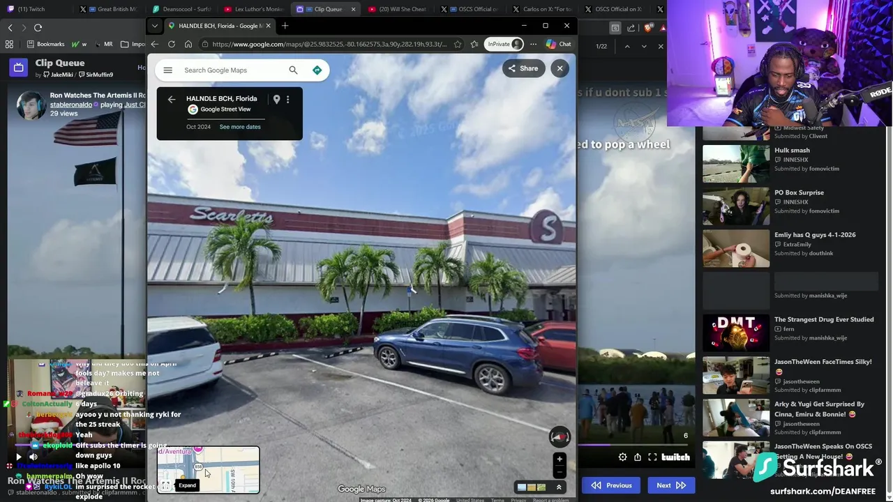The height and width of the screenshot is (502, 893).
Task: Click the minimap expand icon
Action: [x=166, y=485]
